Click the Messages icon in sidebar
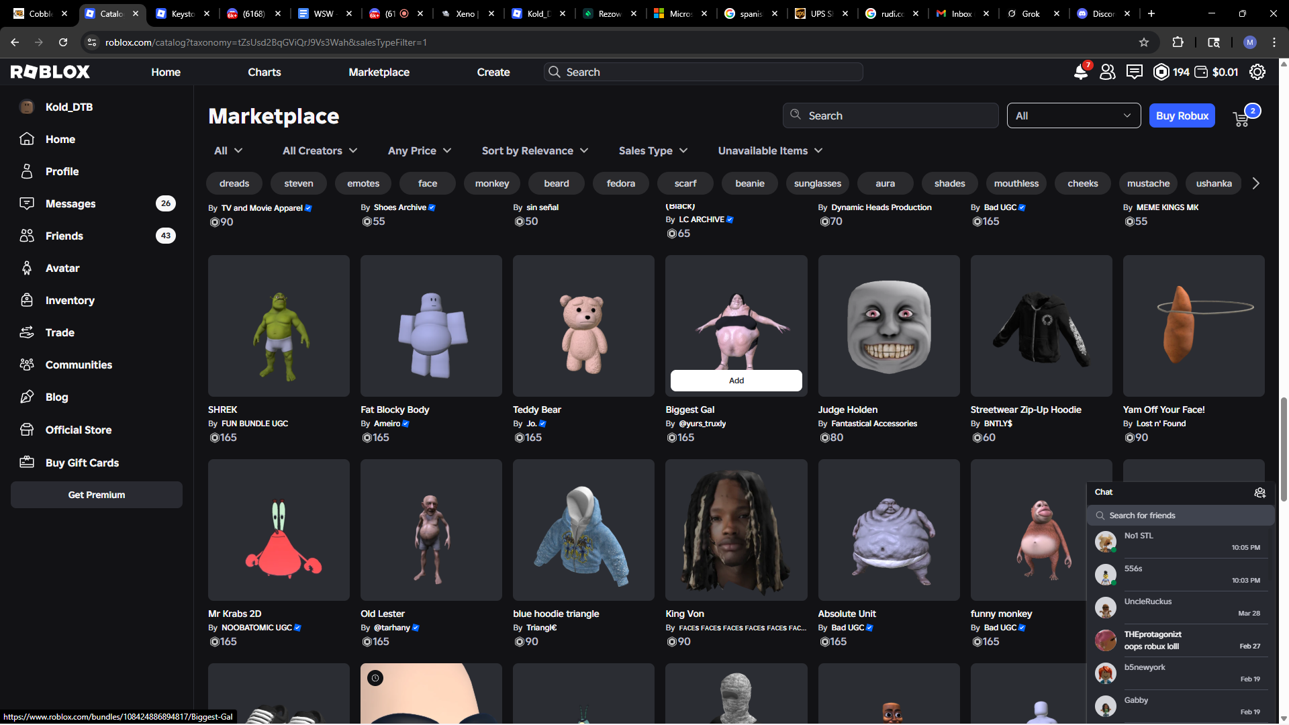This screenshot has height=725, width=1289. tap(27, 203)
